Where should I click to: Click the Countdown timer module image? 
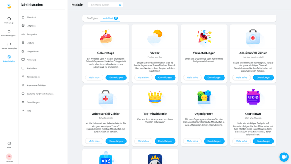pyautogui.click(x=253, y=97)
